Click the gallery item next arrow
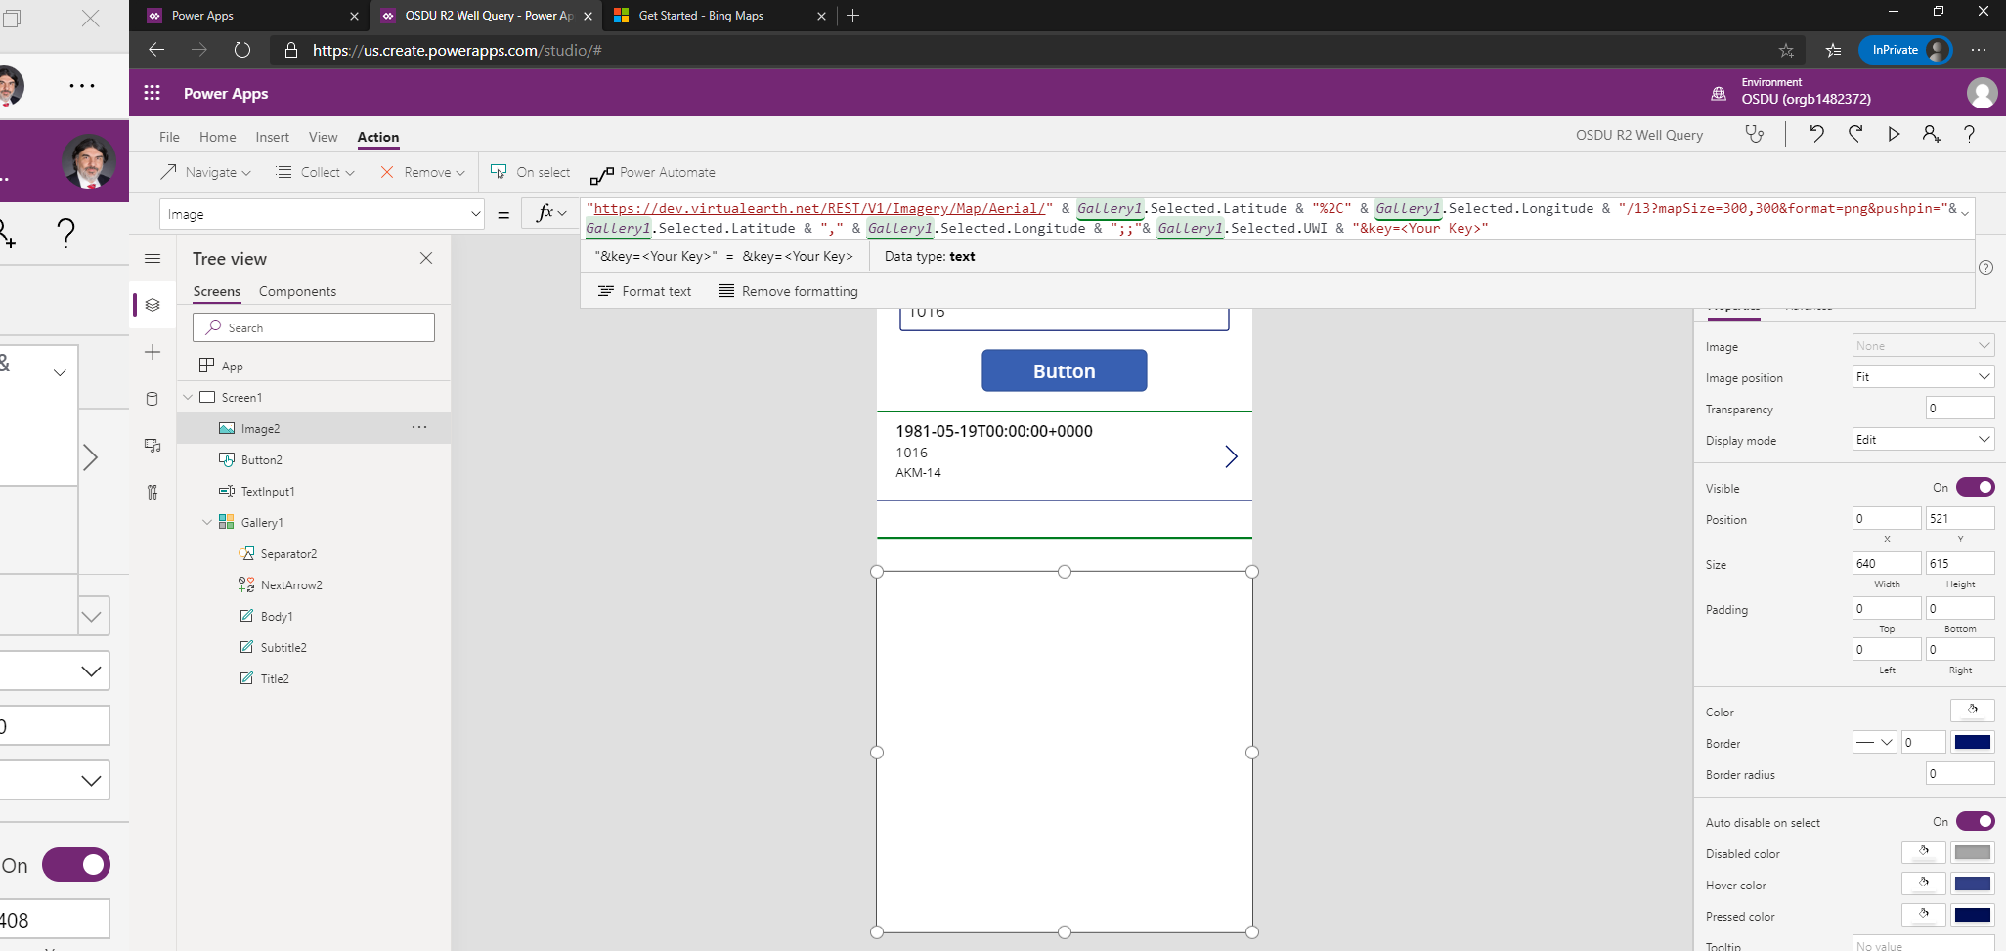The height and width of the screenshot is (951, 2006). pyautogui.click(x=1231, y=456)
